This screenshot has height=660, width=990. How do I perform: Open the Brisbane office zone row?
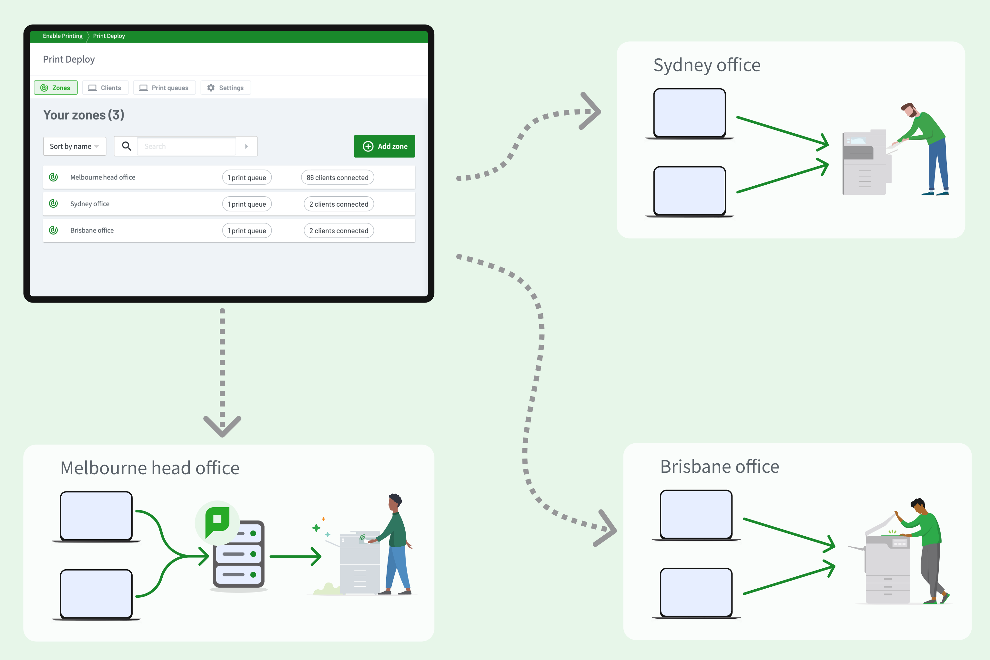(229, 230)
